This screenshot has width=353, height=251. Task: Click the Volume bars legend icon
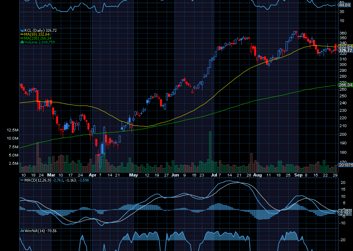pyautogui.click(x=22, y=42)
